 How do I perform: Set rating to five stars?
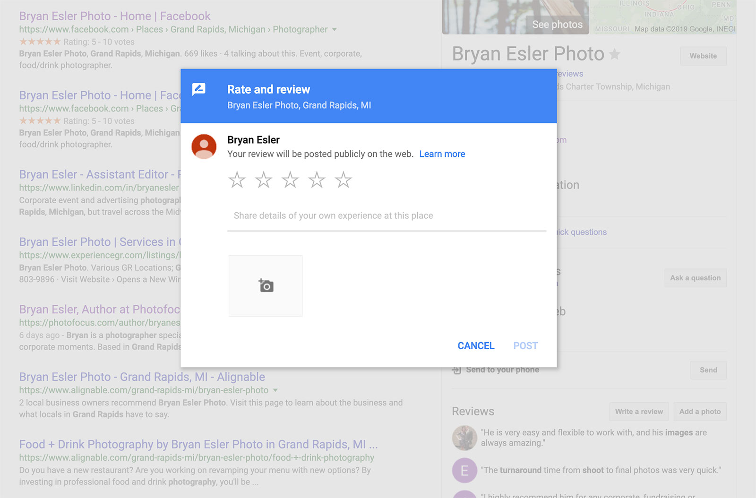pyautogui.click(x=344, y=180)
